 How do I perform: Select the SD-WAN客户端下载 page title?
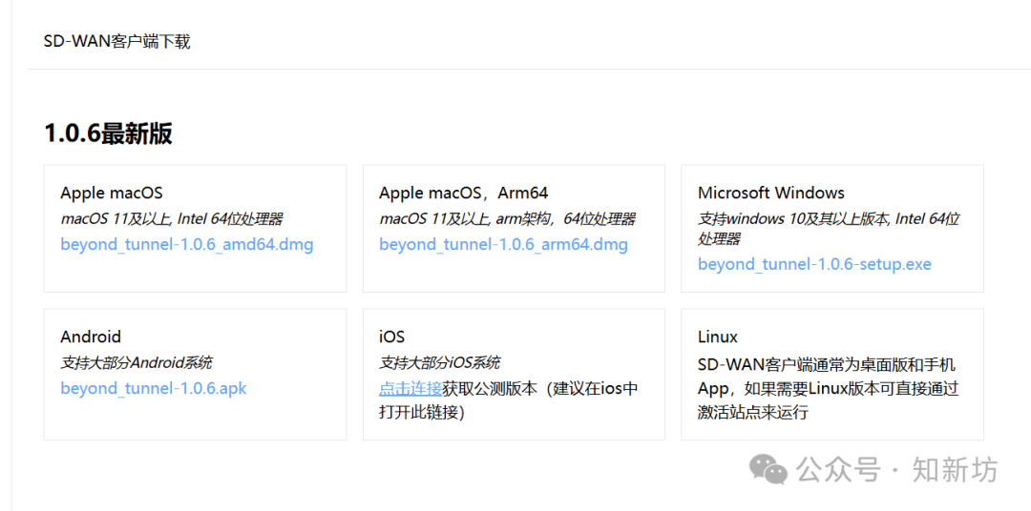click(117, 42)
